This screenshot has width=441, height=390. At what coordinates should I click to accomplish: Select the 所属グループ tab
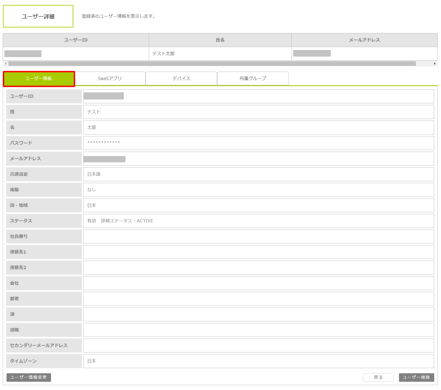pos(253,78)
